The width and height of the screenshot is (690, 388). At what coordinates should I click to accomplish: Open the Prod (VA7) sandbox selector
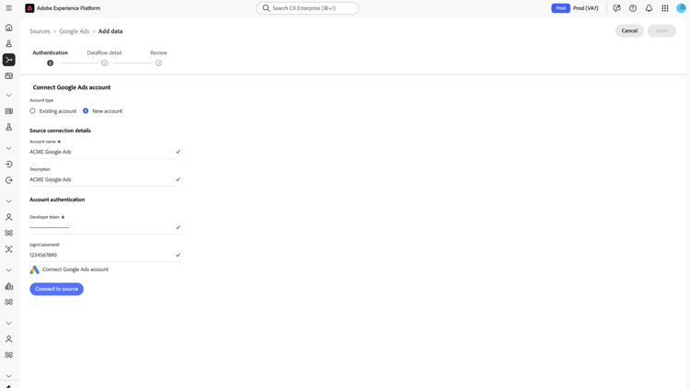pos(585,8)
